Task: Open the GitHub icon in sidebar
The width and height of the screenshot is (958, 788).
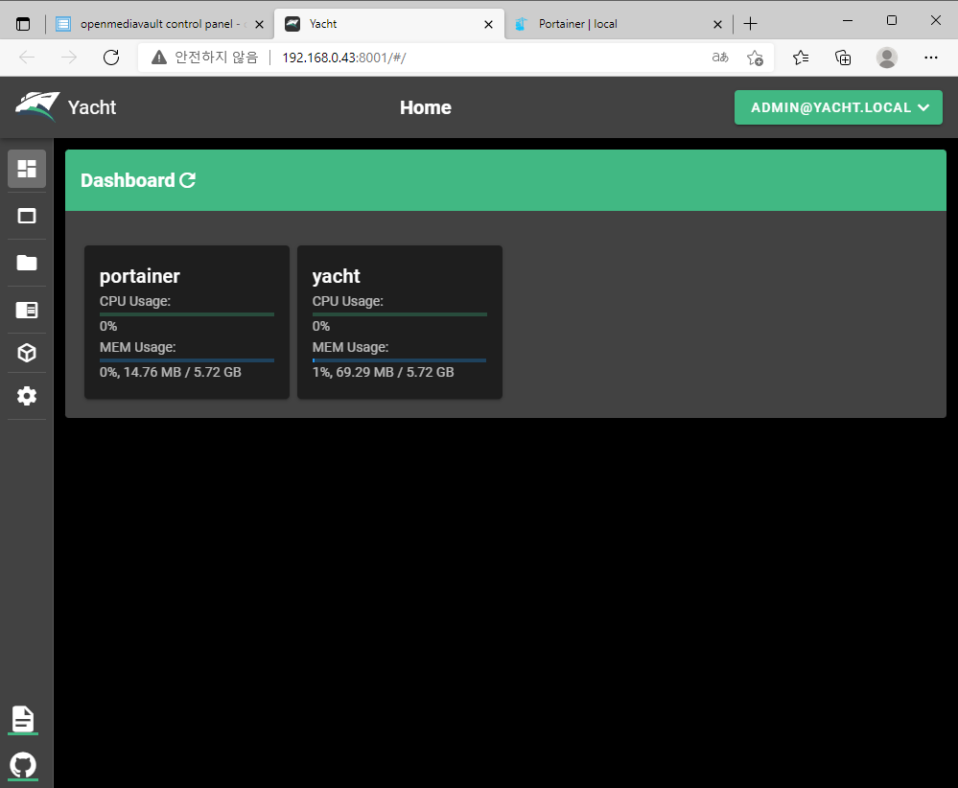Action: (x=23, y=765)
